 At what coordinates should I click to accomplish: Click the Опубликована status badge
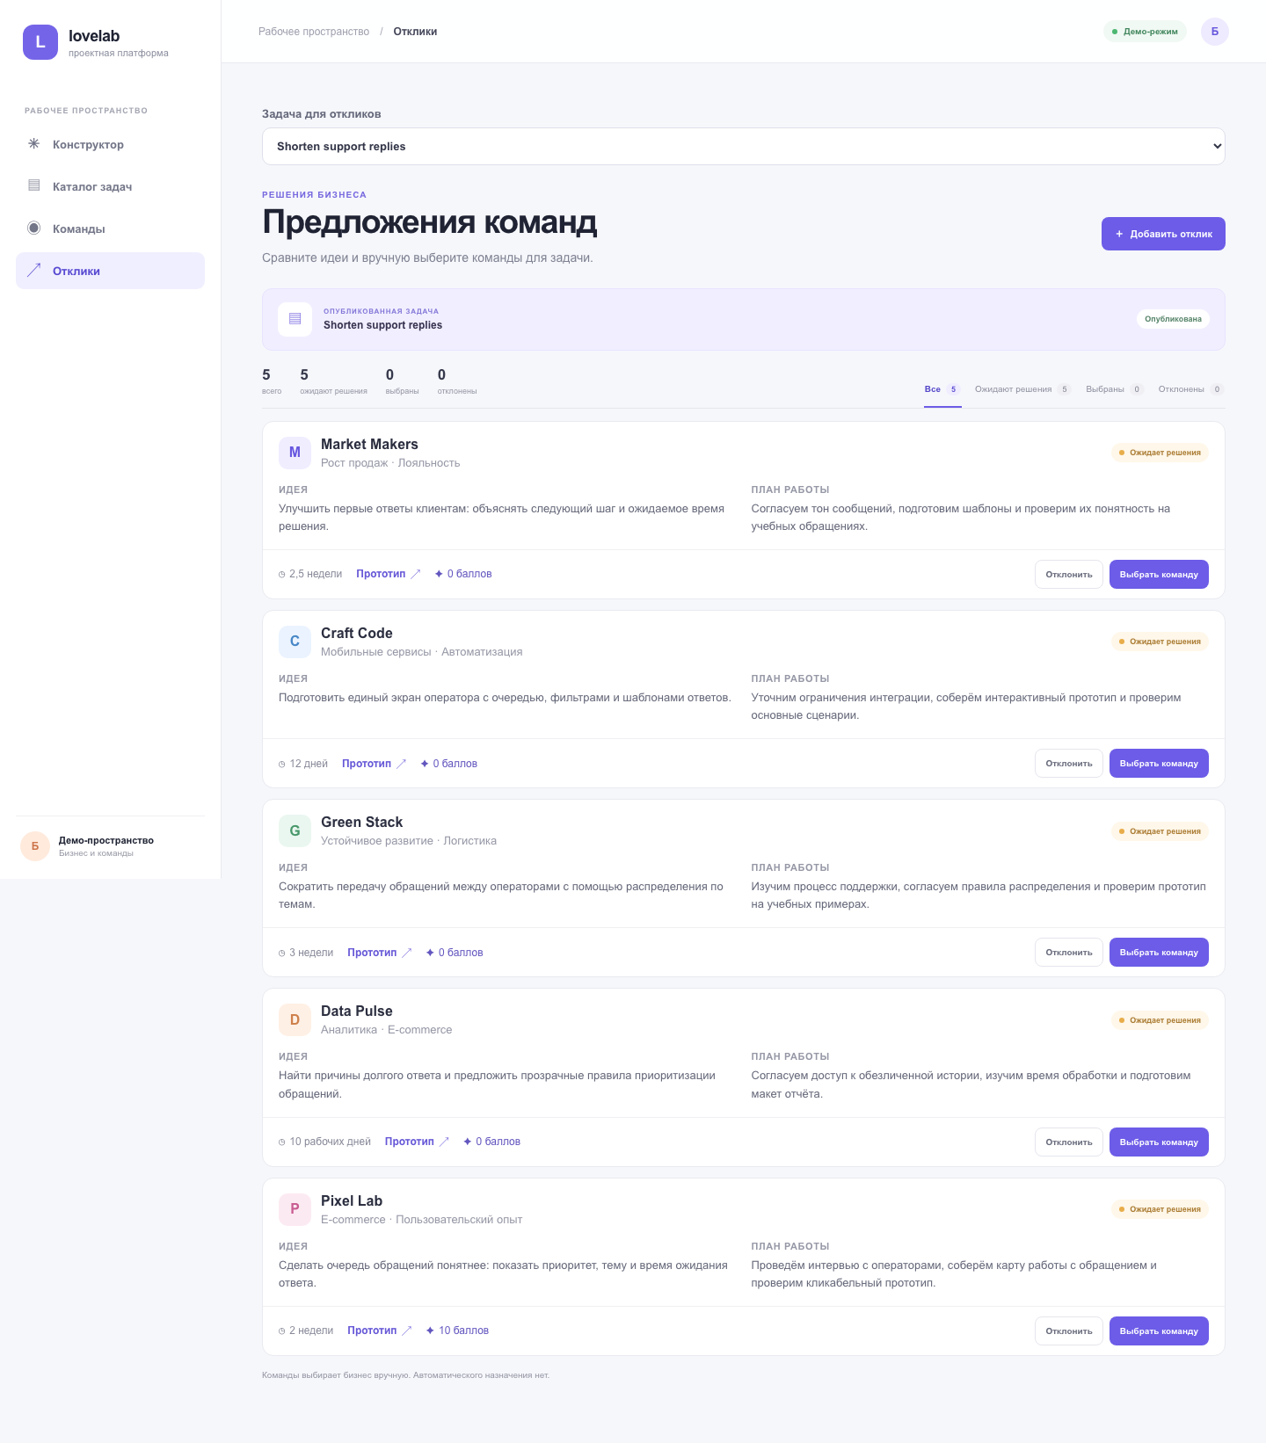tap(1173, 319)
